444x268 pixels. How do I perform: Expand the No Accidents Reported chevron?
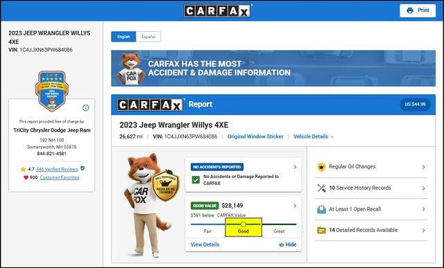295,167
